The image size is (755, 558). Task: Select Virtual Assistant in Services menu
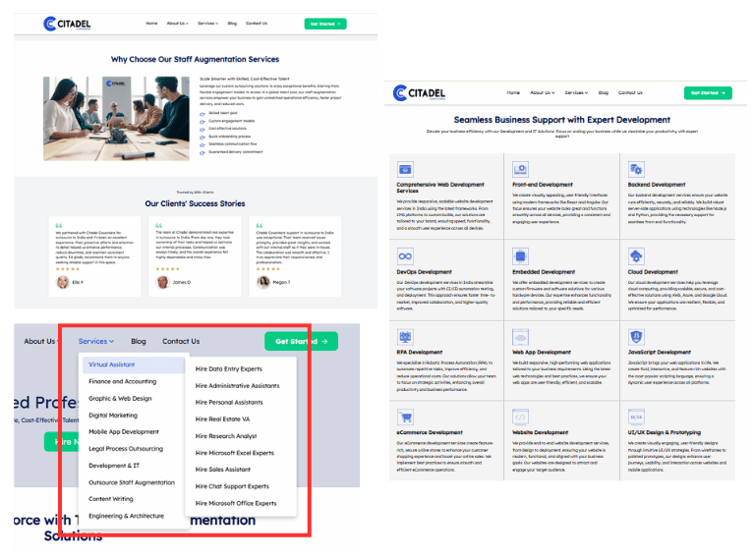click(x=134, y=364)
